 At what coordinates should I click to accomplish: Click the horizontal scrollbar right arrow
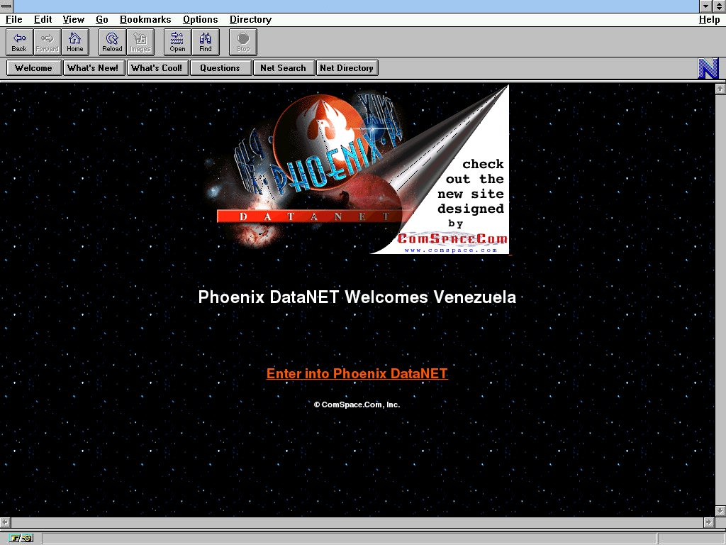708,522
